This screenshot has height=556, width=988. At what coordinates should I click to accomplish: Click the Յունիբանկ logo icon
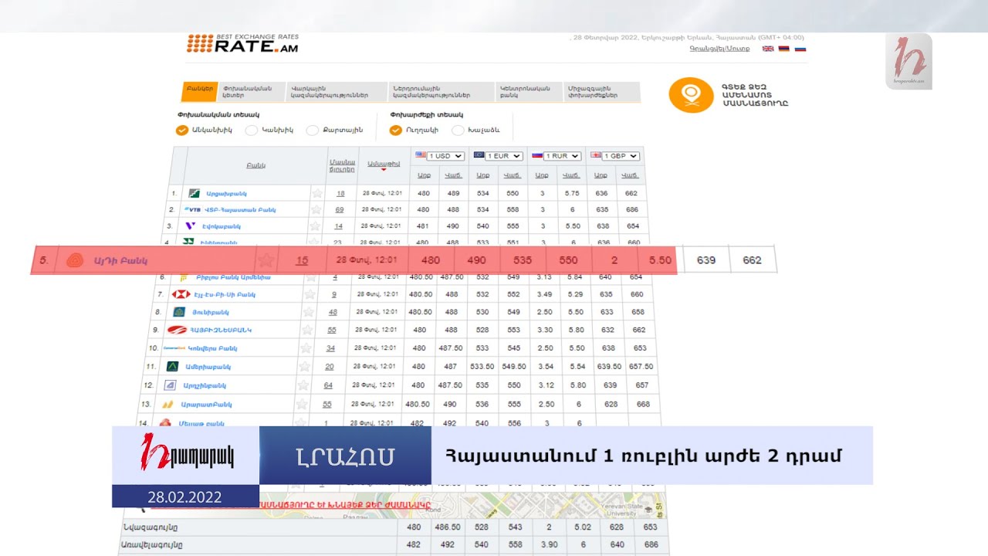(179, 312)
